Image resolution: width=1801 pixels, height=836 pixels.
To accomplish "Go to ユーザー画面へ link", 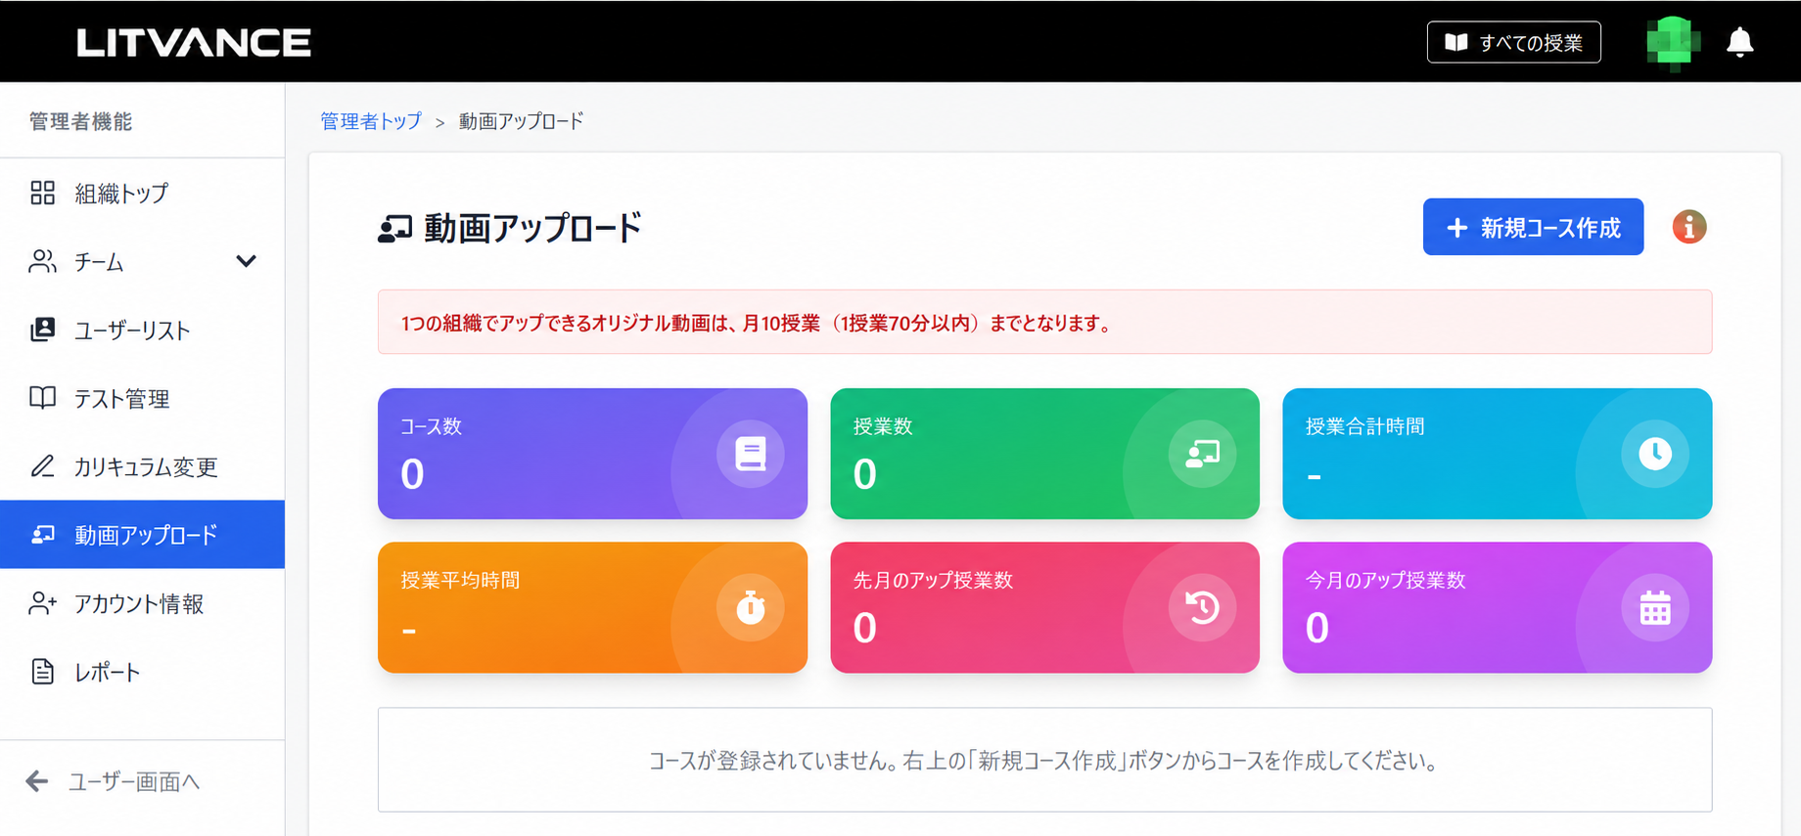I will click(134, 781).
